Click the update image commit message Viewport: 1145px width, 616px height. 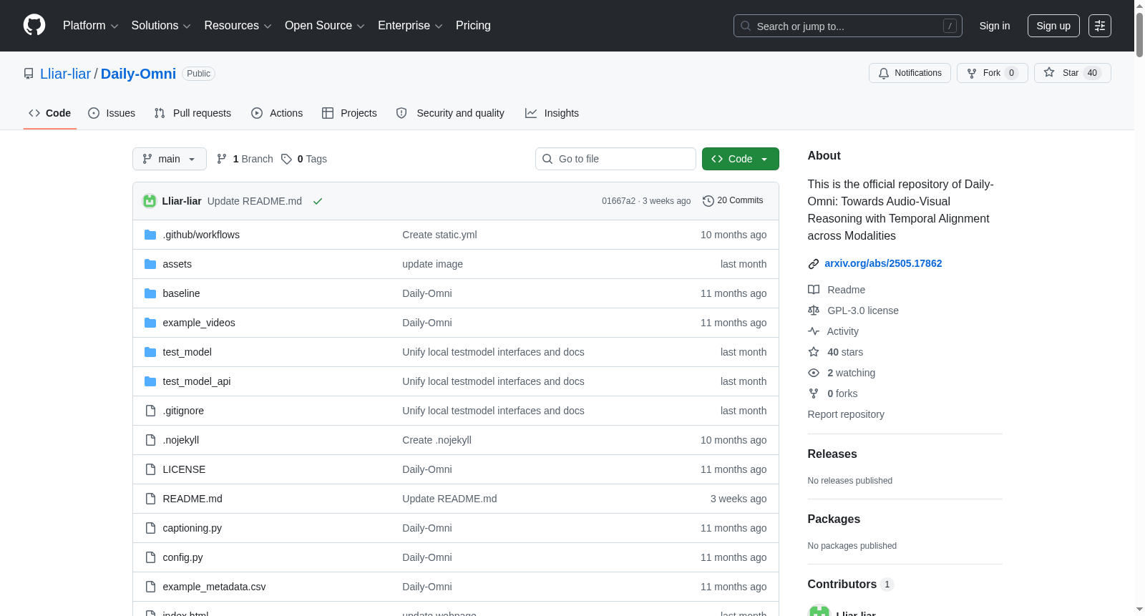point(432,264)
